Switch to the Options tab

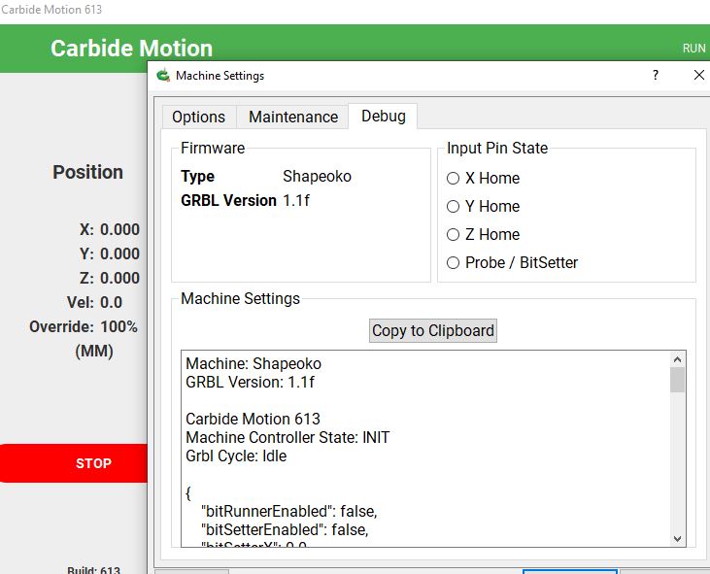pyautogui.click(x=199, y=117)
